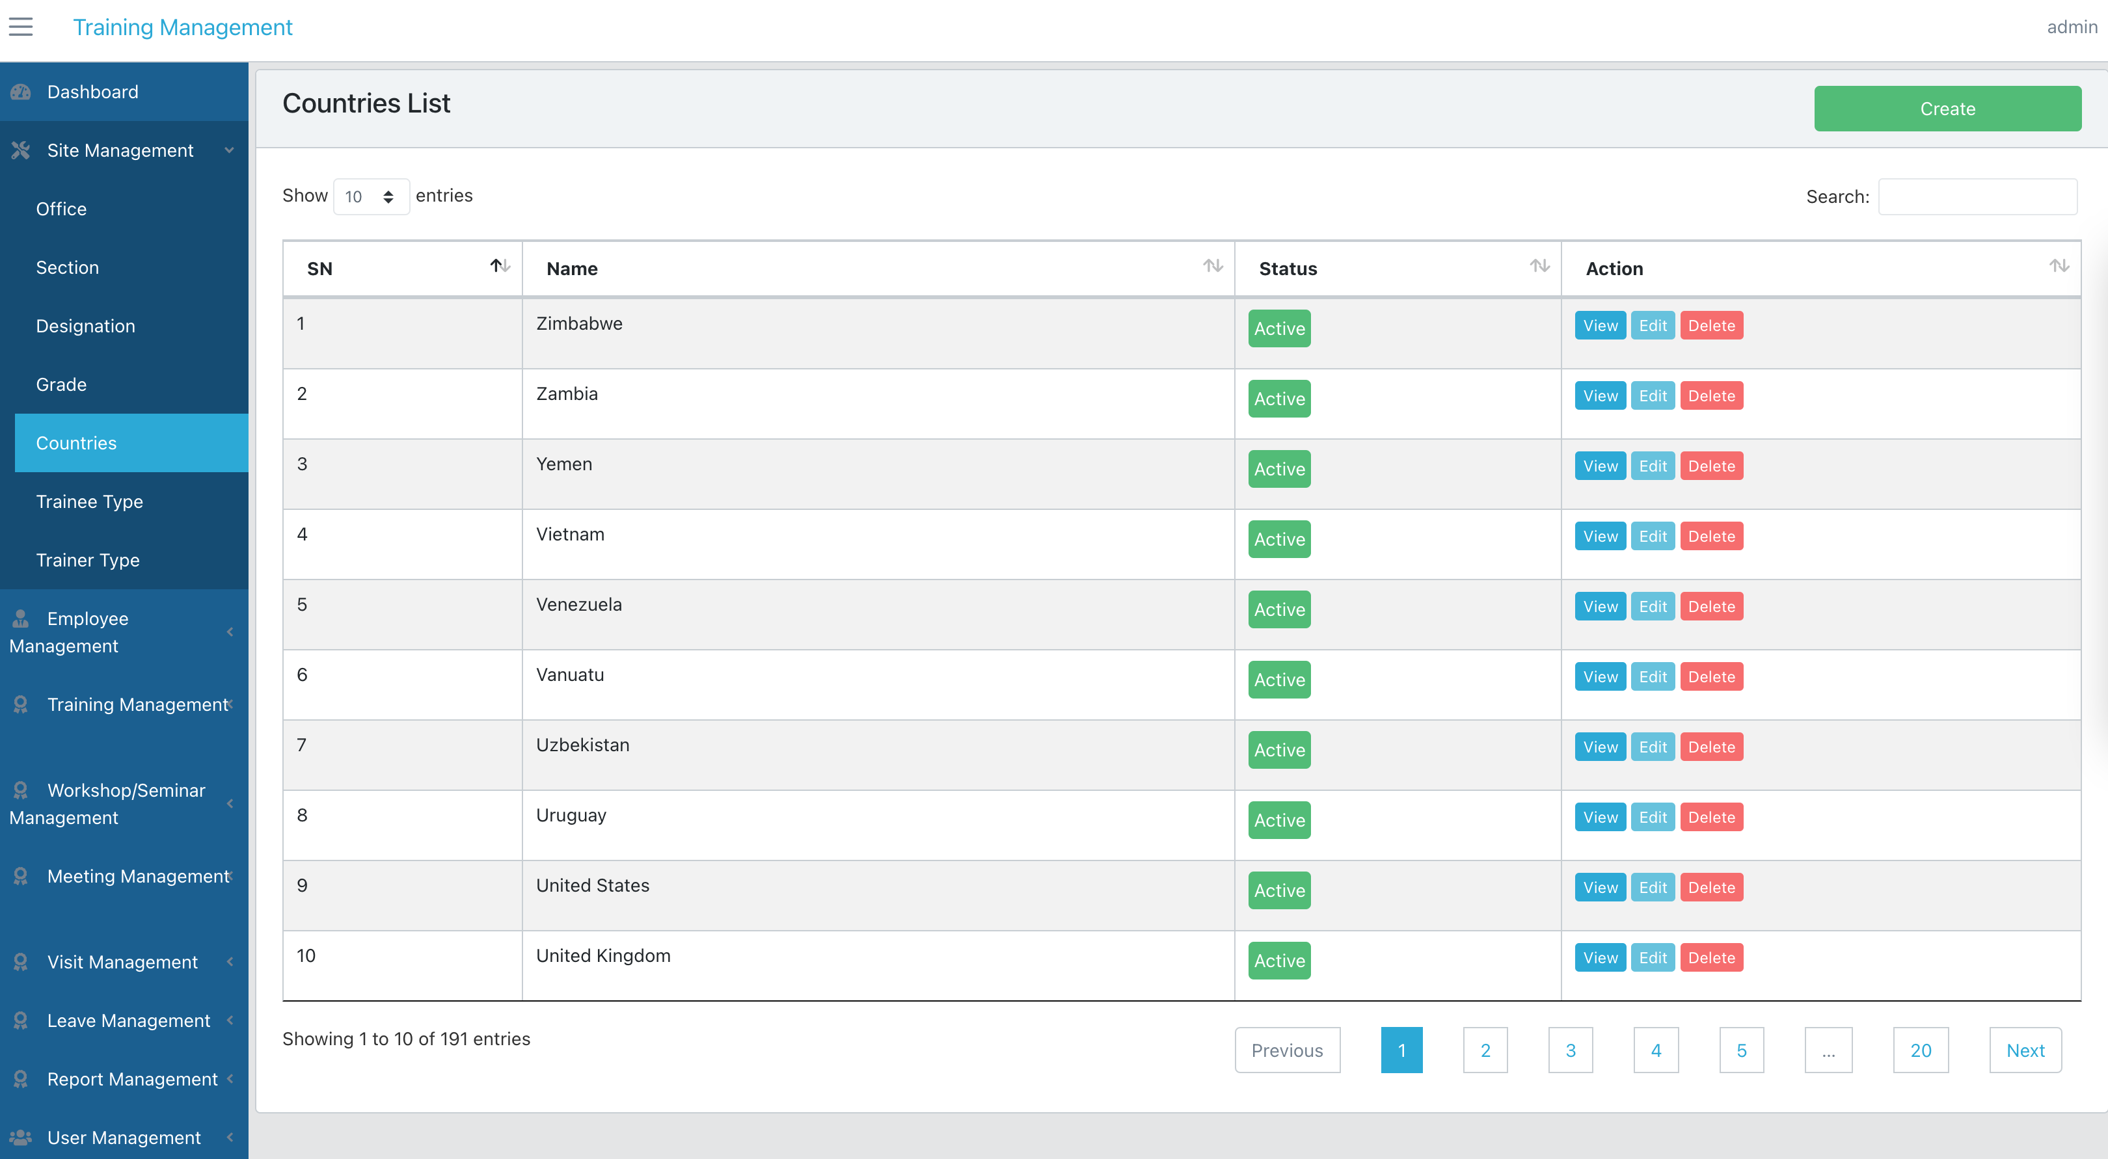Sort table by Status column arrows

coord(1539,266)
